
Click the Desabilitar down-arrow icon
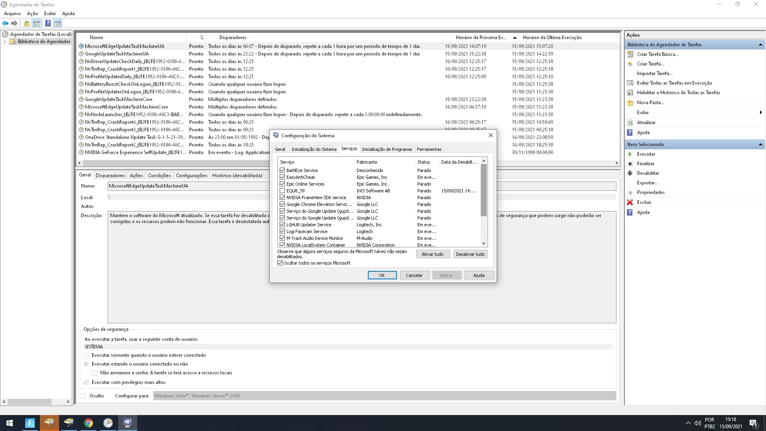point(630,173)
